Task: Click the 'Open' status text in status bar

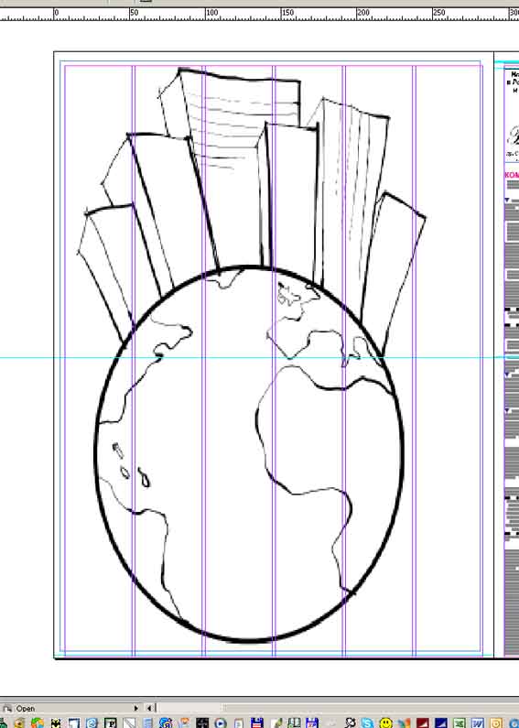Action: click(25, 709)
